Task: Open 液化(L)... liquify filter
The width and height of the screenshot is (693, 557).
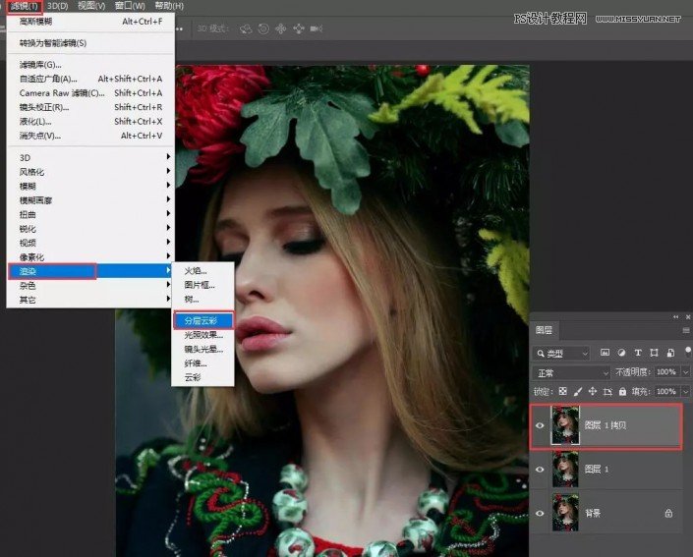Action: [90, 121]
